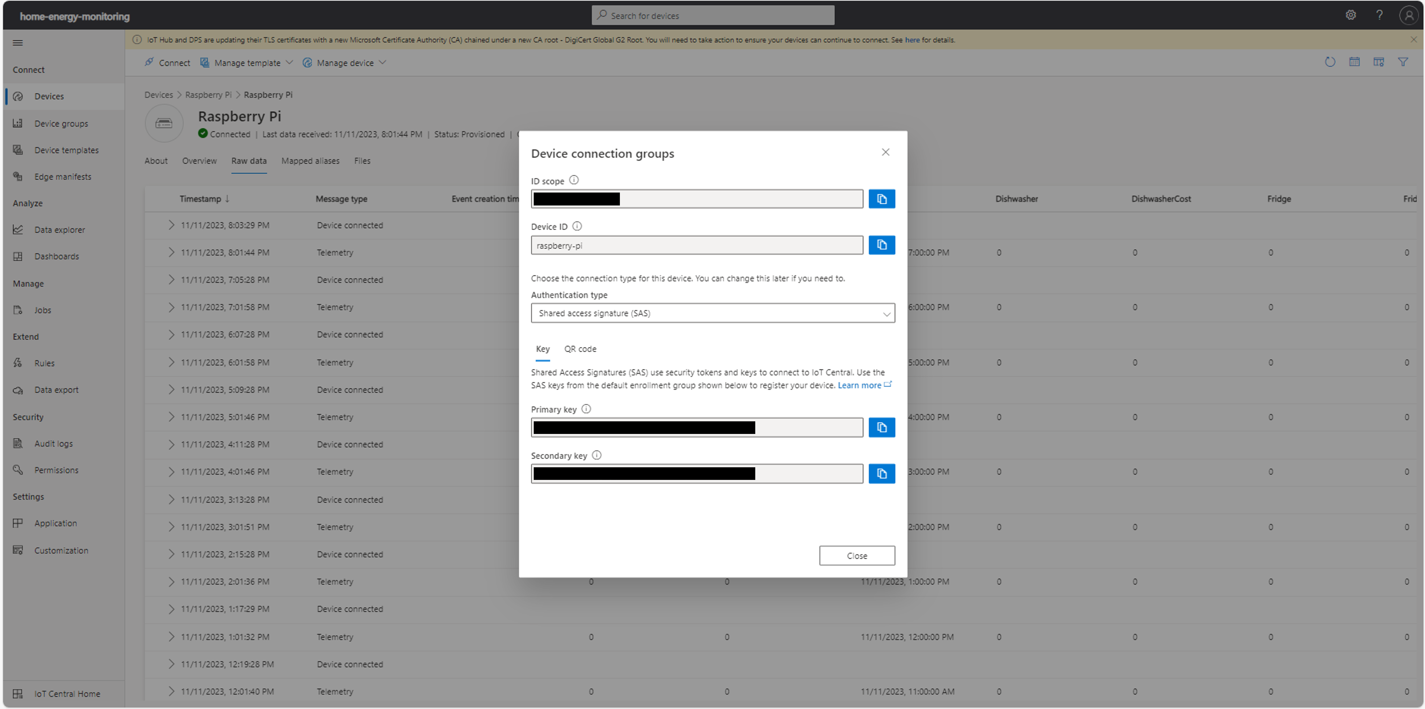This screenshot has width=1425, height=709.
Task: Open the column options icon
Action: tap(1379, 62)
